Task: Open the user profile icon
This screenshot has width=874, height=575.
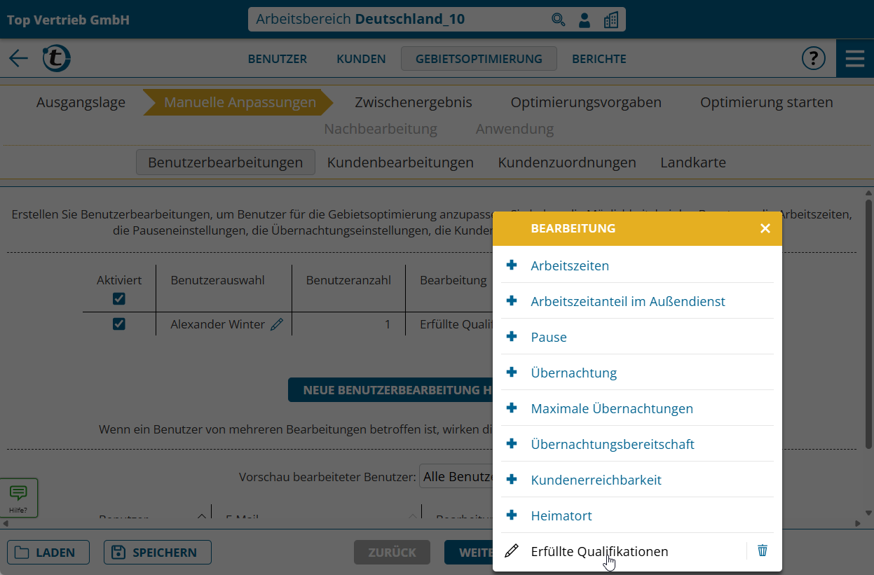Action: pyautogui.click(x=585, y=20)
